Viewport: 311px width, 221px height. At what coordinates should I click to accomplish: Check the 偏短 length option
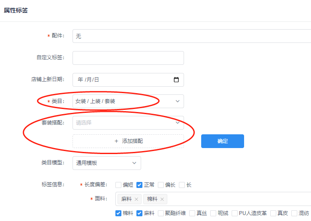click(x=118, y=185)
